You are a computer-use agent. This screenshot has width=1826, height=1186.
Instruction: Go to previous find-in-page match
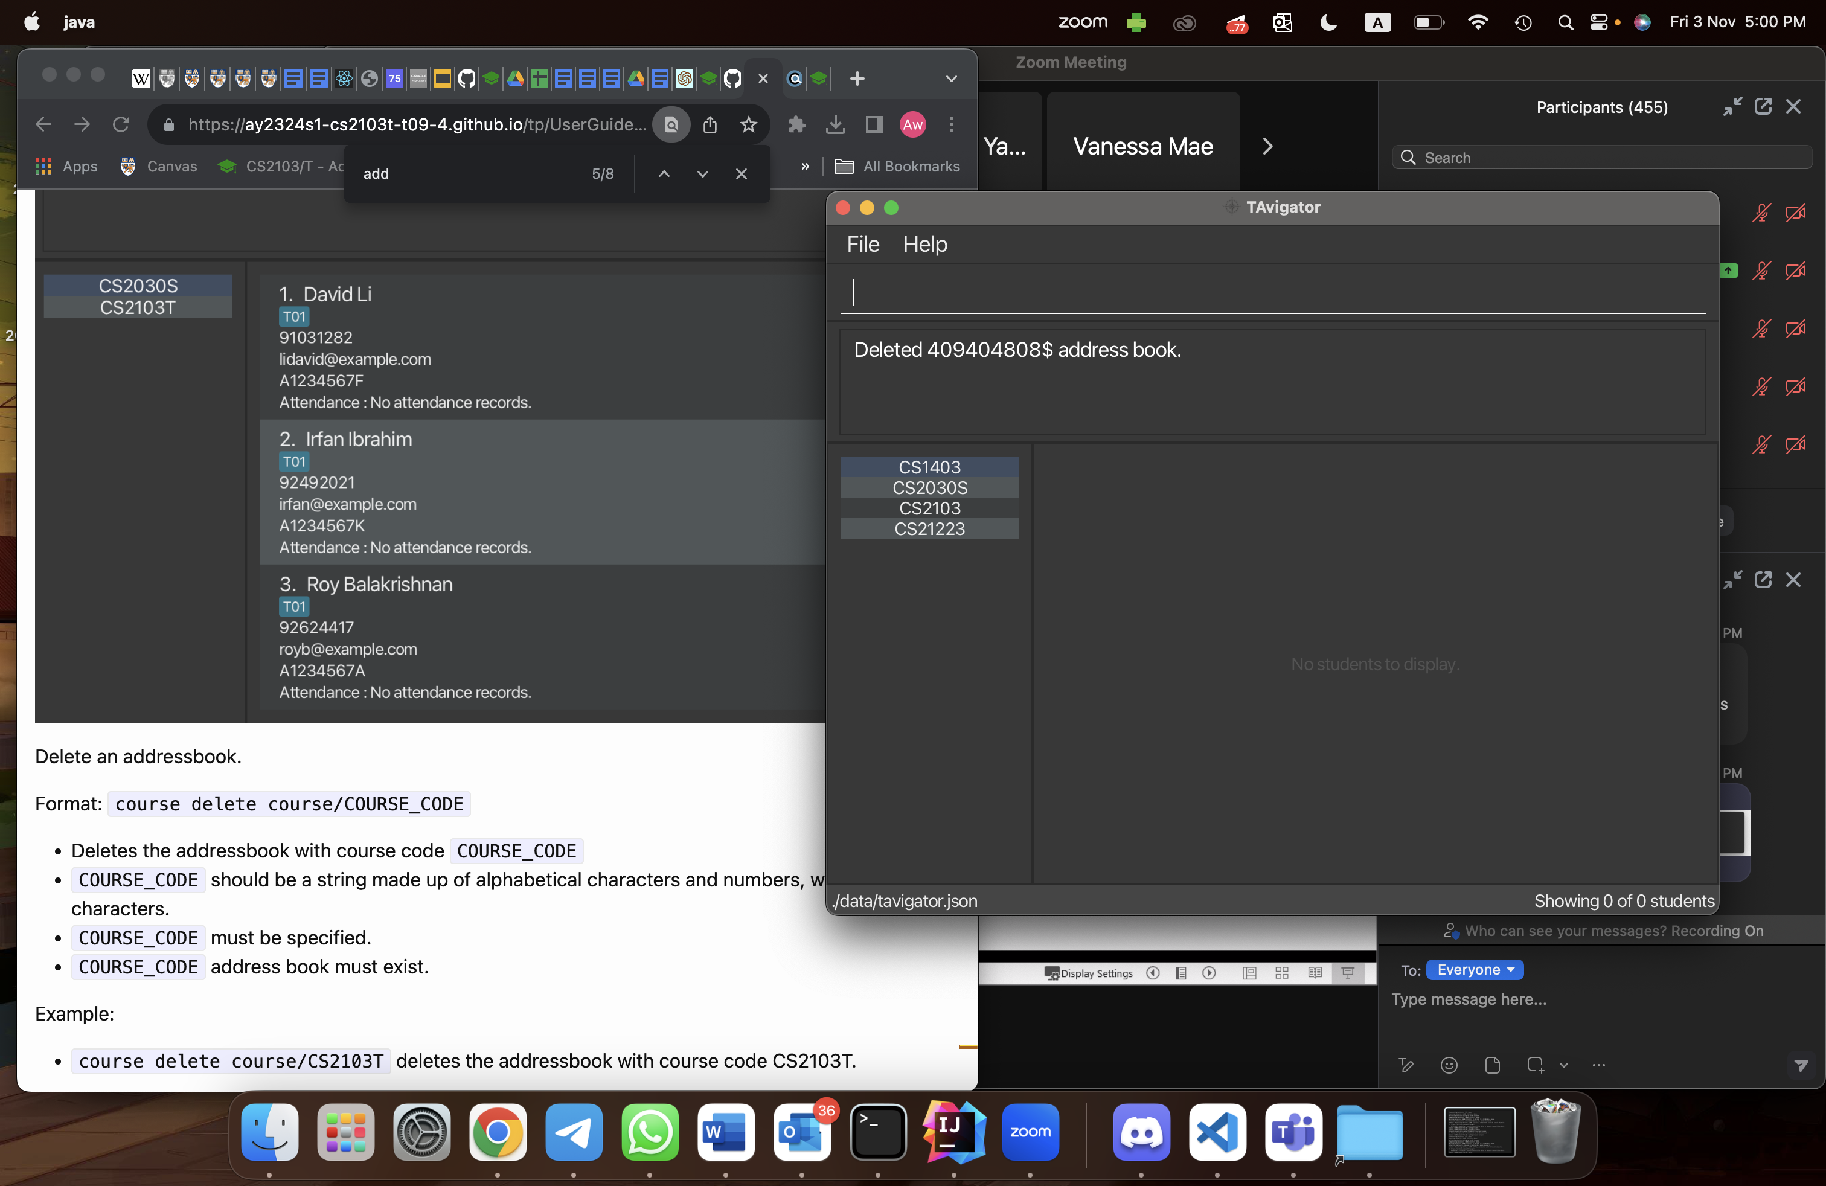[x=664, y=174]
